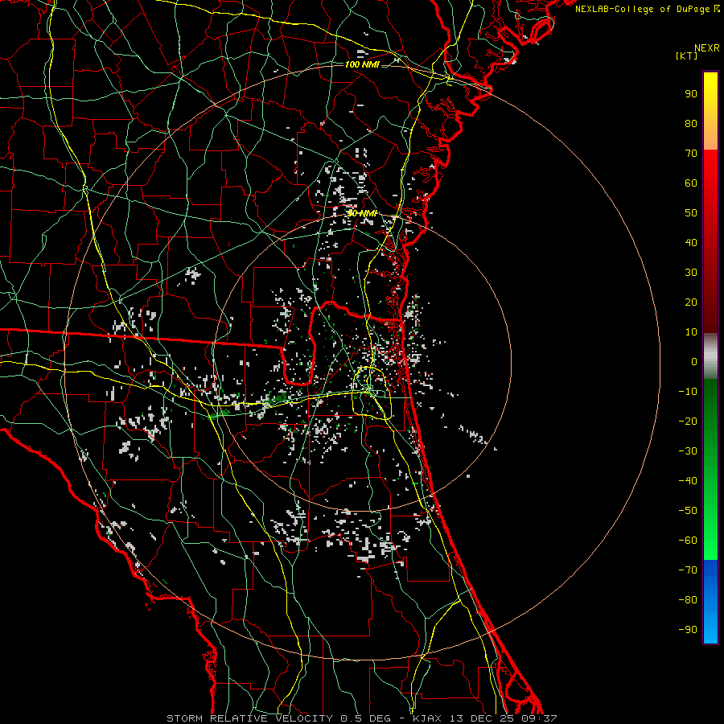Screen dimensions: 724x724
Task: Pick the orange band of the velocity color bar
Action: point(710,136)
